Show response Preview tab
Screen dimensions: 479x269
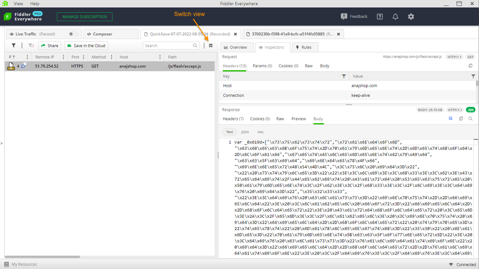tap(299, 119)
